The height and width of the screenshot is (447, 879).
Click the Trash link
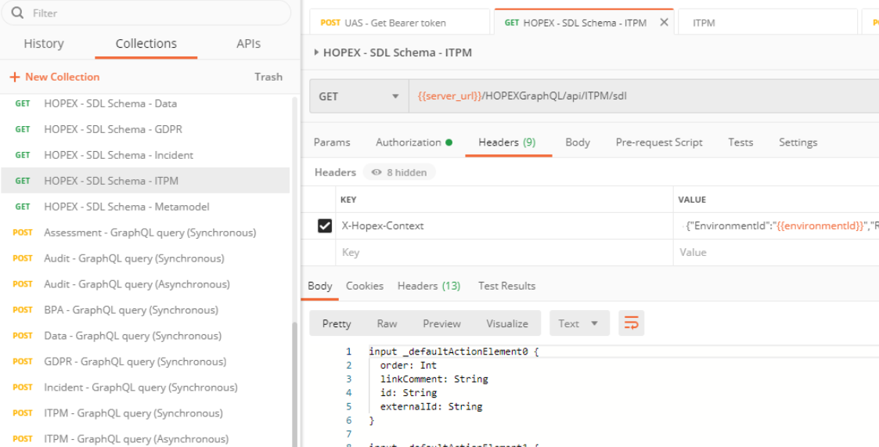click(268, 77)
